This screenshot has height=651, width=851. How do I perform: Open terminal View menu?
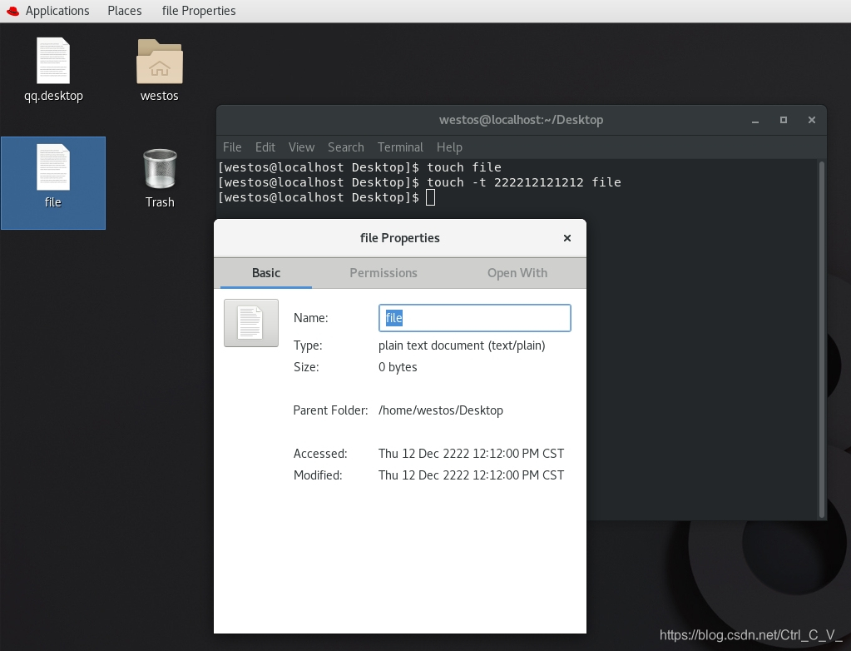point(301,147)
